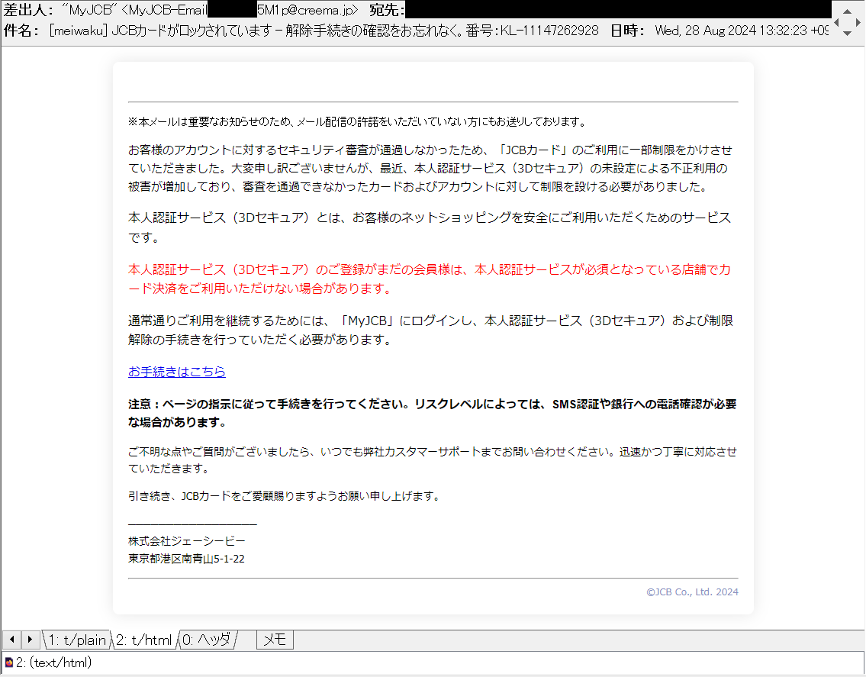Viewport: 866px width, 677px height.
Task: Click the 宛先 label in header
Action: [387, 10]
